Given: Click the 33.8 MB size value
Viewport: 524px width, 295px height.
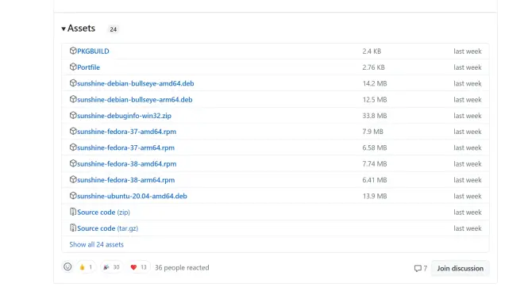Looking at the screenshot, I should coord(375,116).
